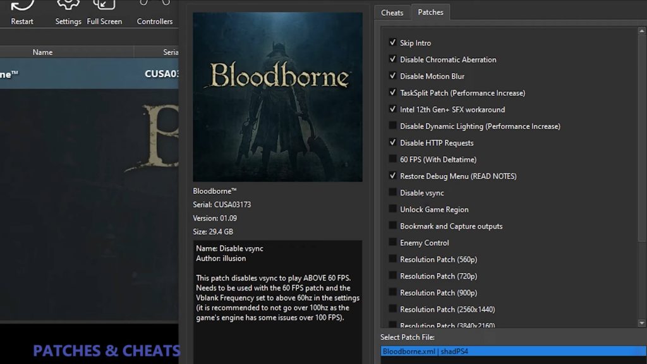Select the Patches tab
Image resolution: width=647 pixels, height=364 pixels.
pyautogui.click(x=430, y=12)
